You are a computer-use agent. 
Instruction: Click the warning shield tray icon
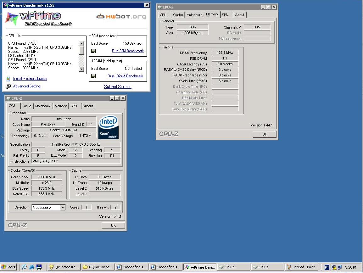pyautogui.click(x=334, y=267)
